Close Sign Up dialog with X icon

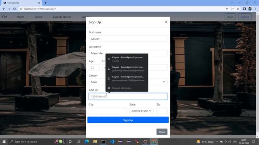click(x=166, y=22)
